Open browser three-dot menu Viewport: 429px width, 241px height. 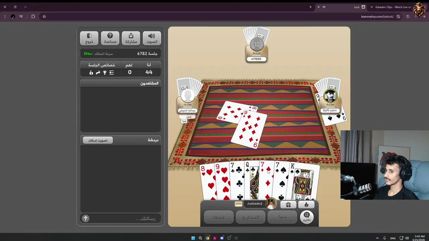[x=5, y=16]
